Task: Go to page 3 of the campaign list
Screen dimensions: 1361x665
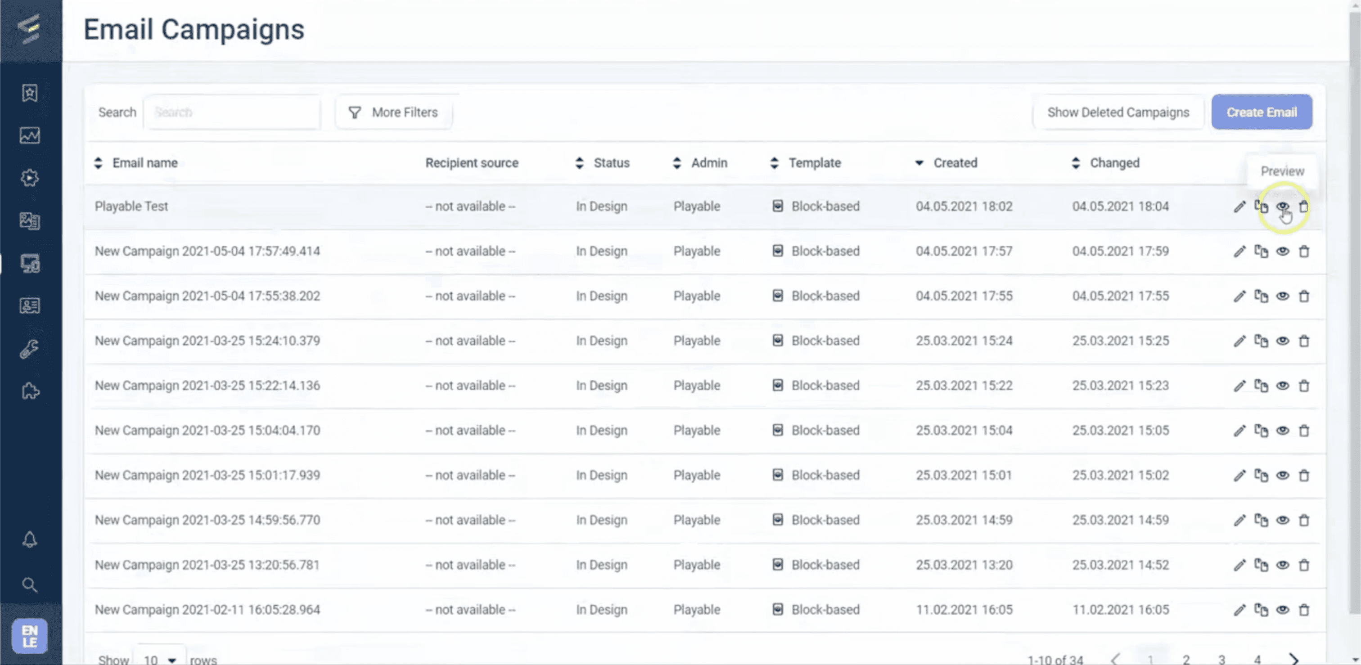Action: (1221, 659)
